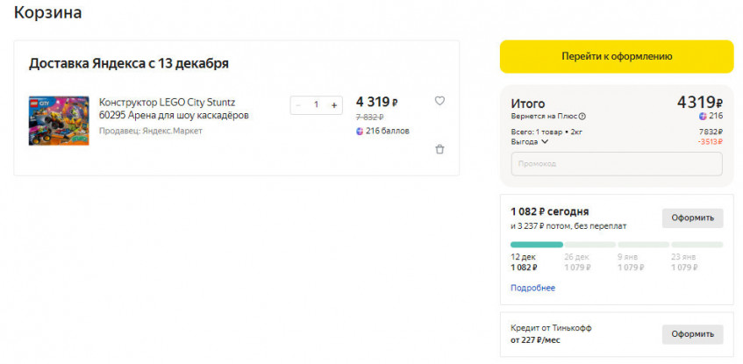
Task: Click the quantity value field showing 1
Action: click(316, 105)
